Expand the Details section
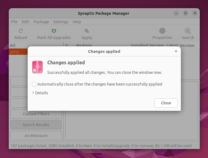Viewport: 208px width, 158px height. 40,93
